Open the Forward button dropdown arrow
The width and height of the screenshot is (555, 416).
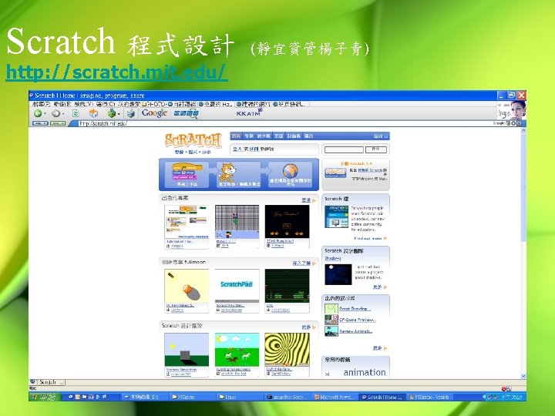(63, 113)
